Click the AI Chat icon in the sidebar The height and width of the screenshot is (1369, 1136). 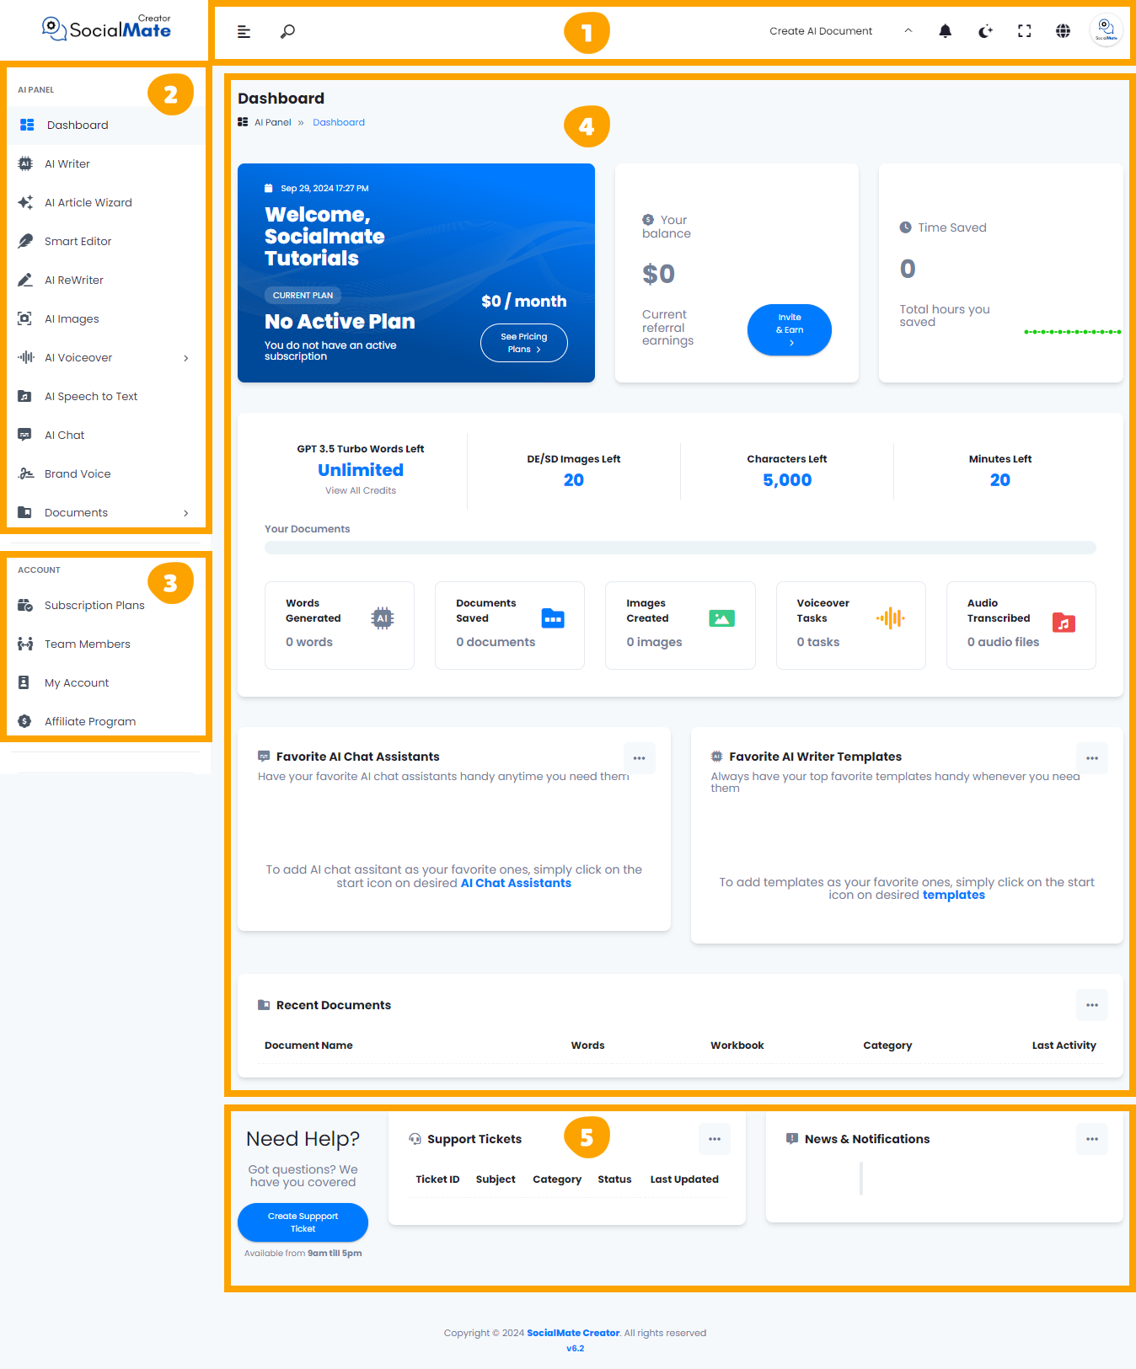25,435
